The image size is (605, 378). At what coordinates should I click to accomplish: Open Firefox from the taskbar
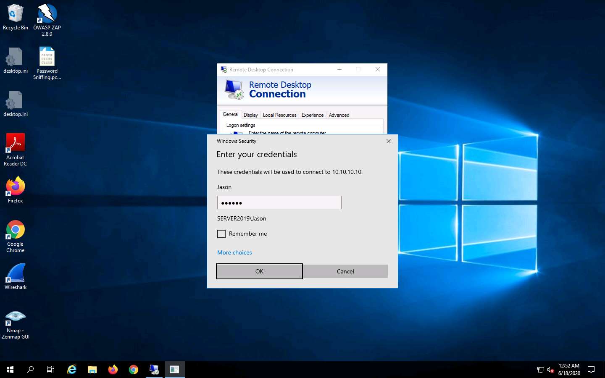113,370
